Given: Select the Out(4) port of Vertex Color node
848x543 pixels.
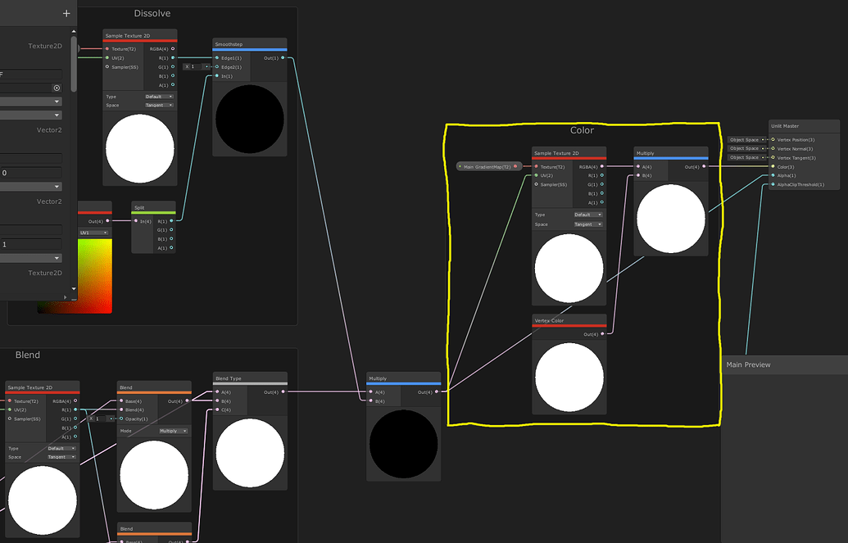Looking at the screenshot, I should point(602,334).
